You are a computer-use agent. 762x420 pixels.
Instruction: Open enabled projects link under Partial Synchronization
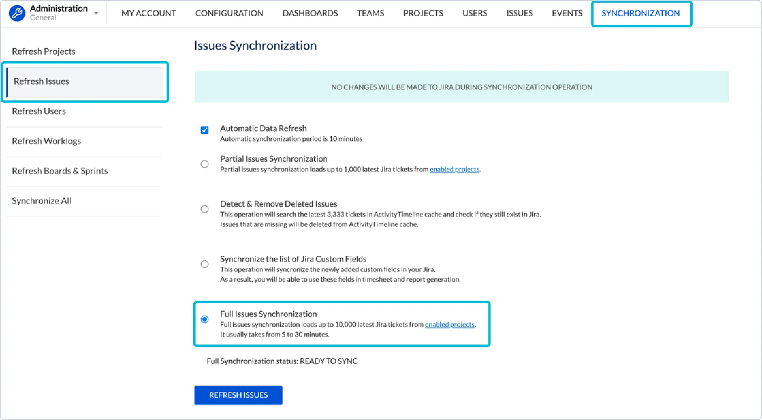point(454,169)
